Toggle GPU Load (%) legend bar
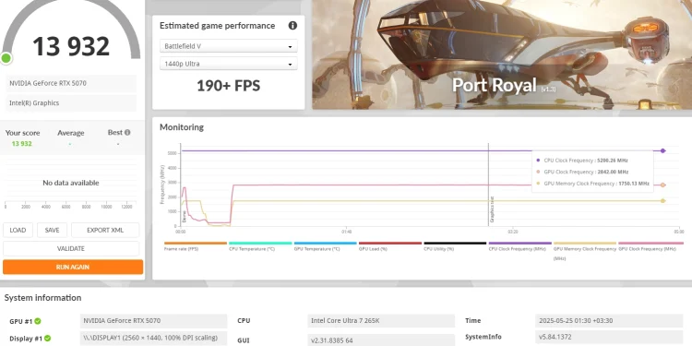Image resolution: width=692 pixels, height=346 pixels. pos(390,245)
